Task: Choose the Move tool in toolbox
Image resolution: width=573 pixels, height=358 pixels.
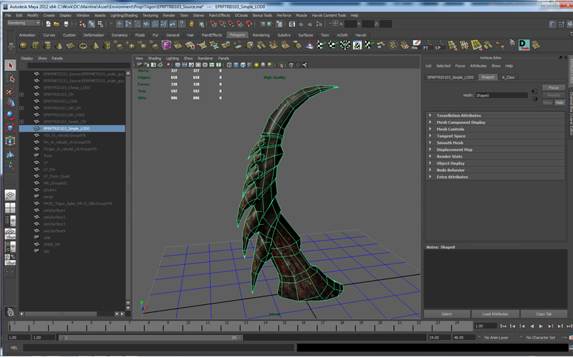Action: click(10, 103)
